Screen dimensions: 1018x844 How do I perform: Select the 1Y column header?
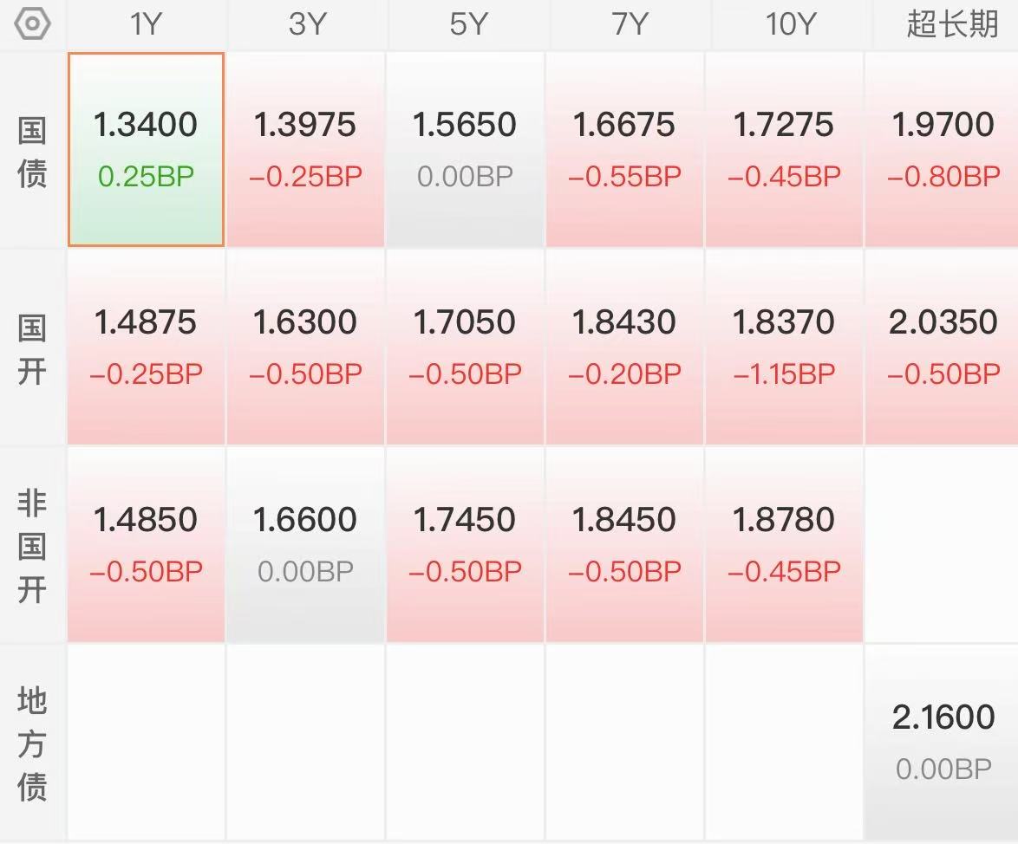click(146, 24)
